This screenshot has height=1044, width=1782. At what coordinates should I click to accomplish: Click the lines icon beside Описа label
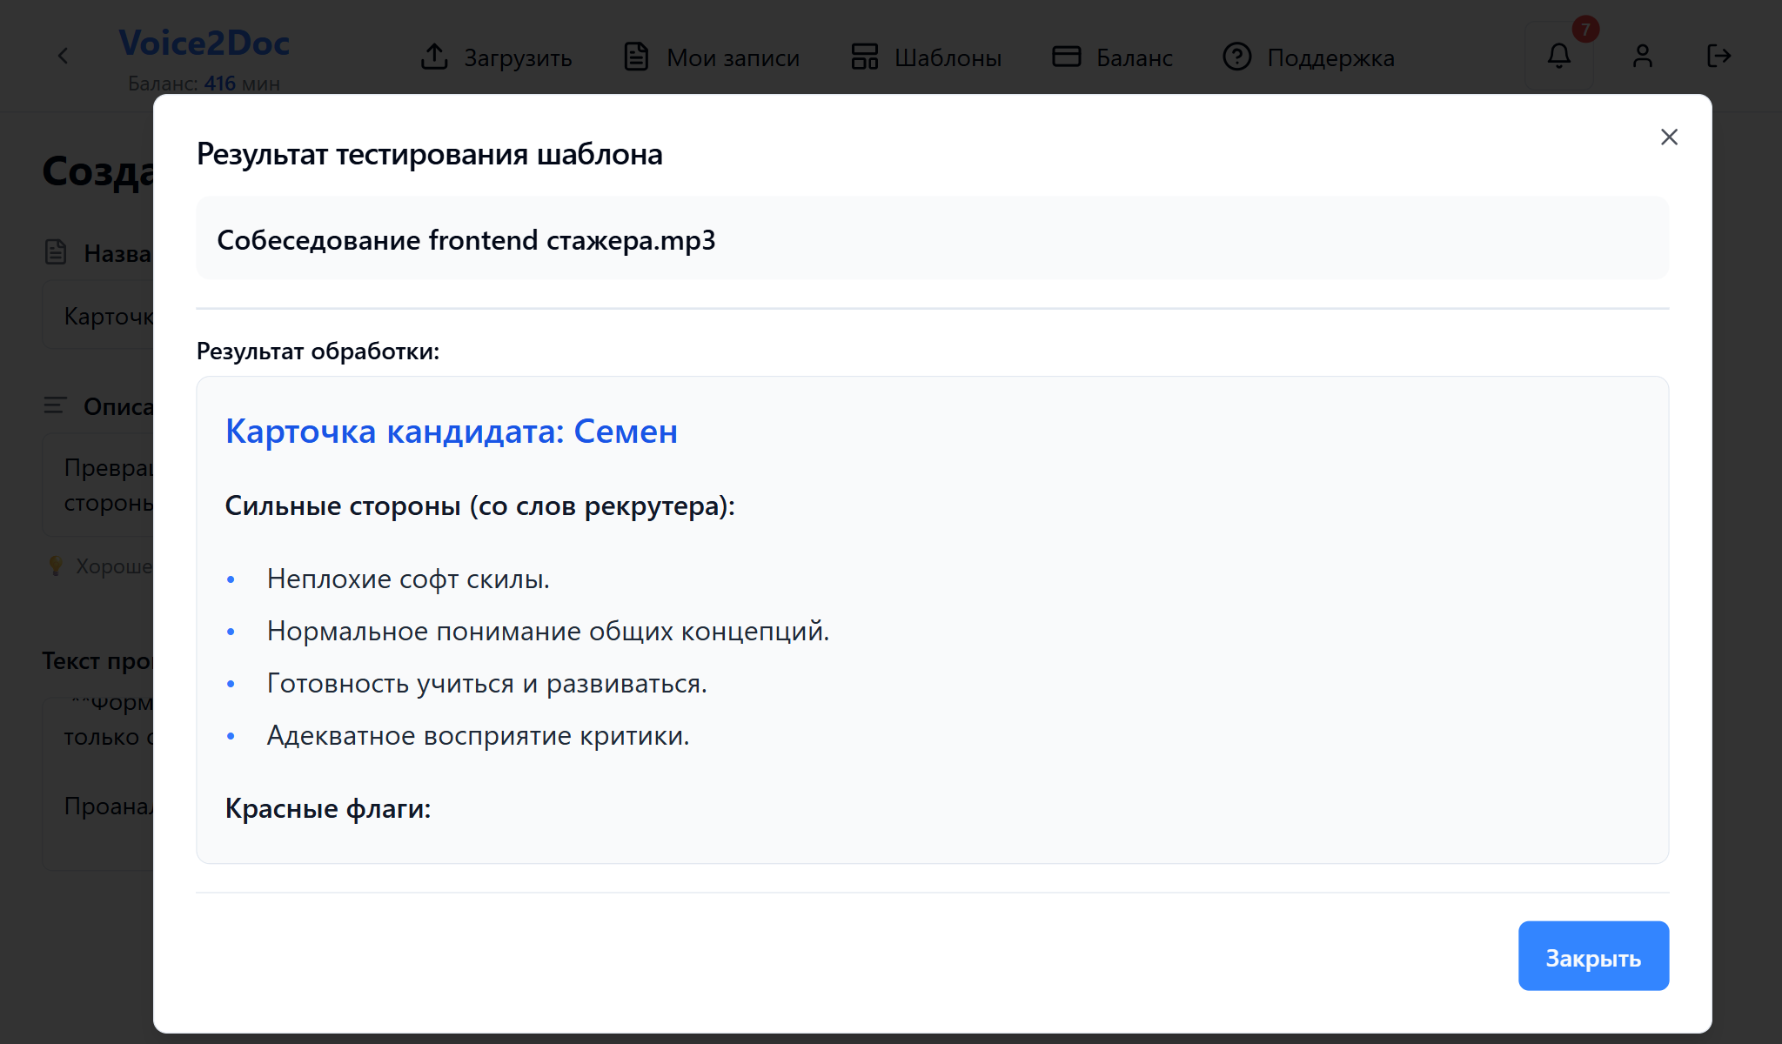pos(56,405)
